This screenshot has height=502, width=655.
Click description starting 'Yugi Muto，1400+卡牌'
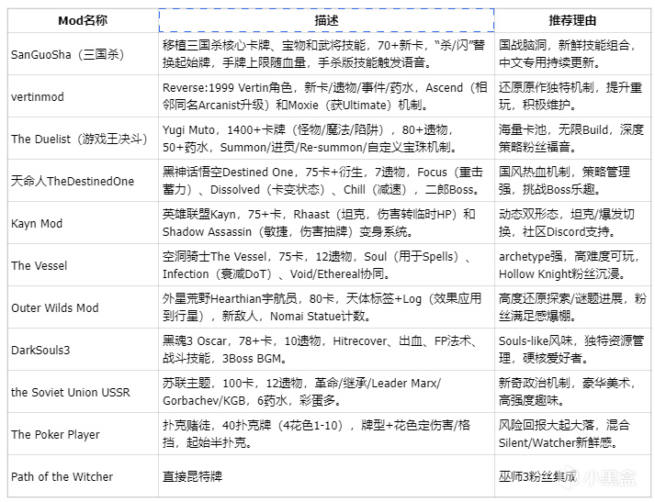[326, 139]
